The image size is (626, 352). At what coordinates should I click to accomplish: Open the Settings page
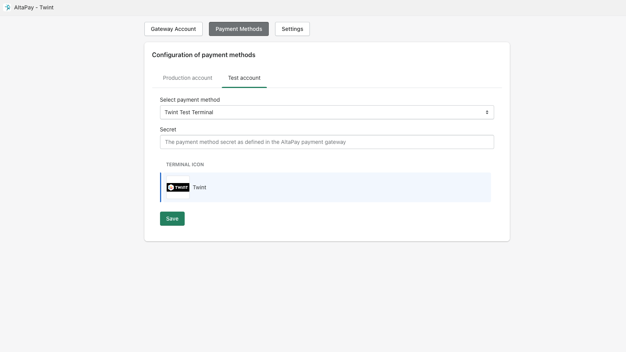(x=292, y=29)
